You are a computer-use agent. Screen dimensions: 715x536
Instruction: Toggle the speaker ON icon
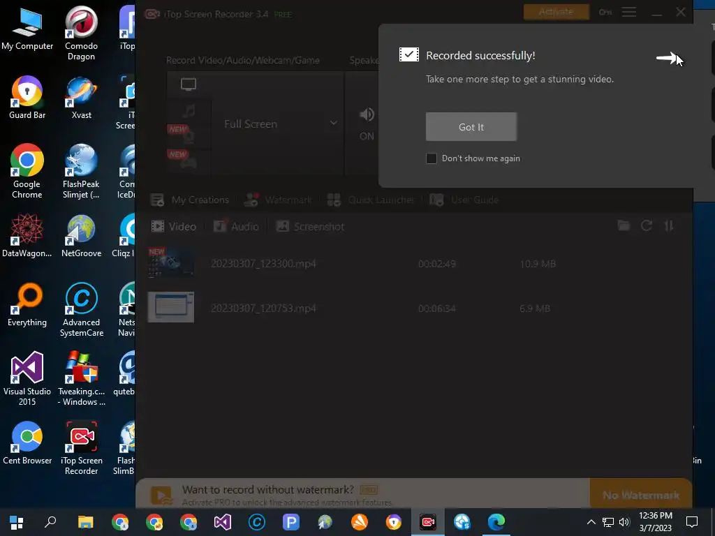coord(367,114)
